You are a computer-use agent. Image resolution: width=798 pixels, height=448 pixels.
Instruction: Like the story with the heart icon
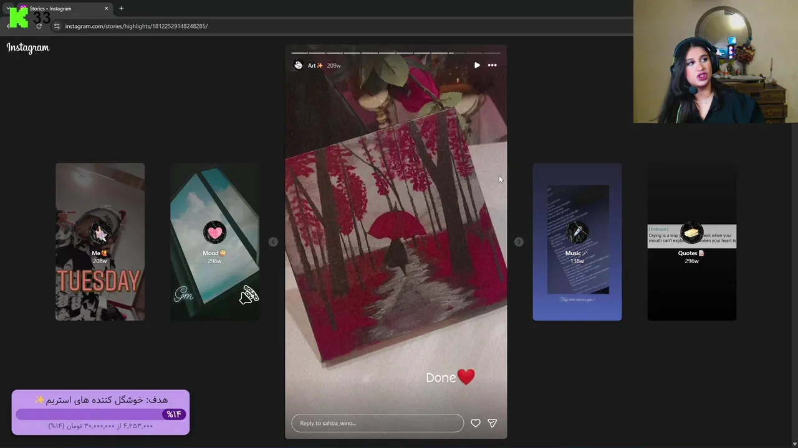(x=476, y=423)
